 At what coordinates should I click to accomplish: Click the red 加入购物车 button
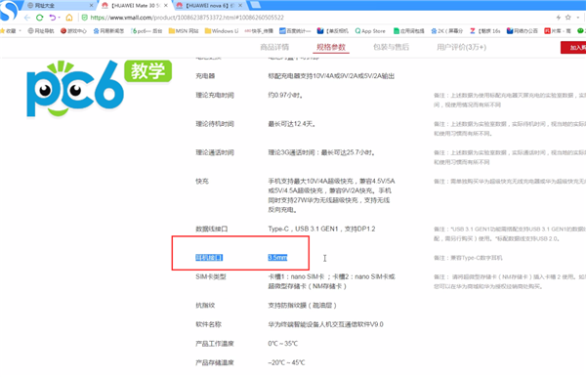click(573, 48)
